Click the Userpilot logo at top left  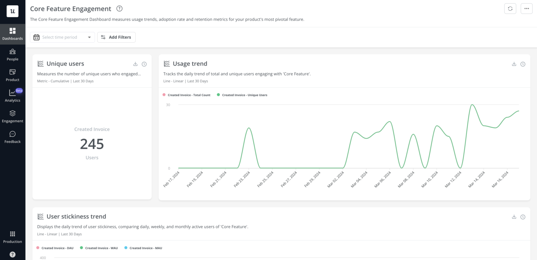click(x=13, y=11)
